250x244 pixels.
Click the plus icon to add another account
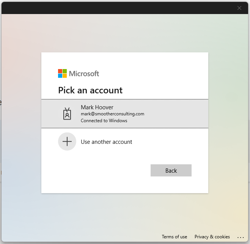pyautogui.click(x=67, y=142)
